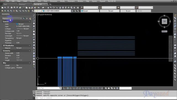The image size is (177, 100).
Task: Select the Polygon tool in Draw toolbar
Action: click(x=34, y=23)
